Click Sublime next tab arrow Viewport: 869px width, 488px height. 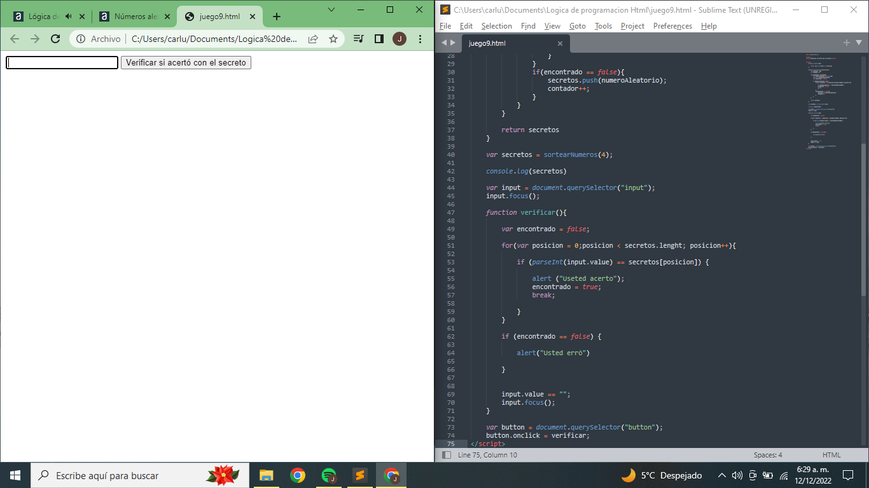pos(453,43)
